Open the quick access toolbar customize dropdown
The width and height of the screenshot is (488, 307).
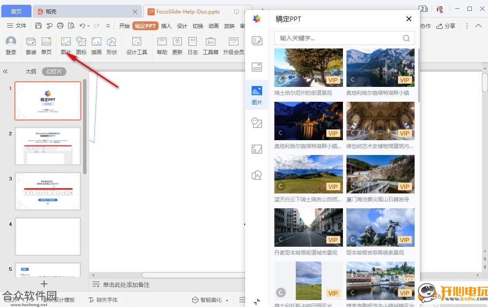click(x=108, y=26)
